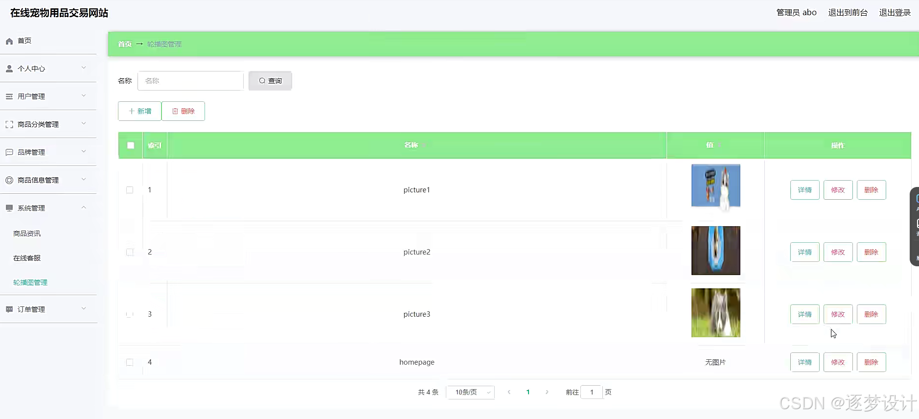Check the checkbox for row picture1

130,190
